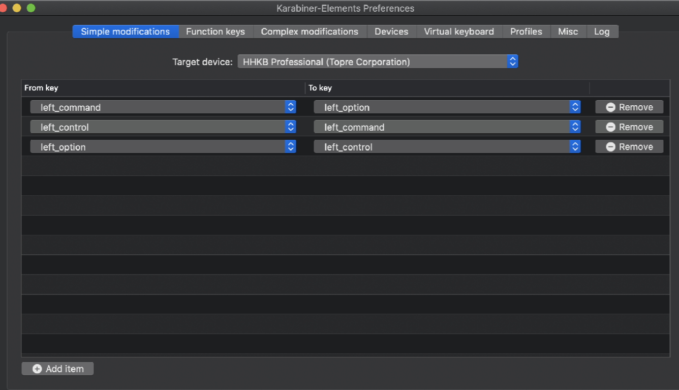Image resolution: width=679 pixels, height=390 pixels.
Task: Open the left_command To key dropdown
Action: (447, 127)
